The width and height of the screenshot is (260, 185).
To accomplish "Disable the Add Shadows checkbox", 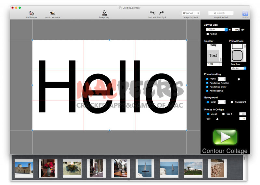I will (207, 91).
